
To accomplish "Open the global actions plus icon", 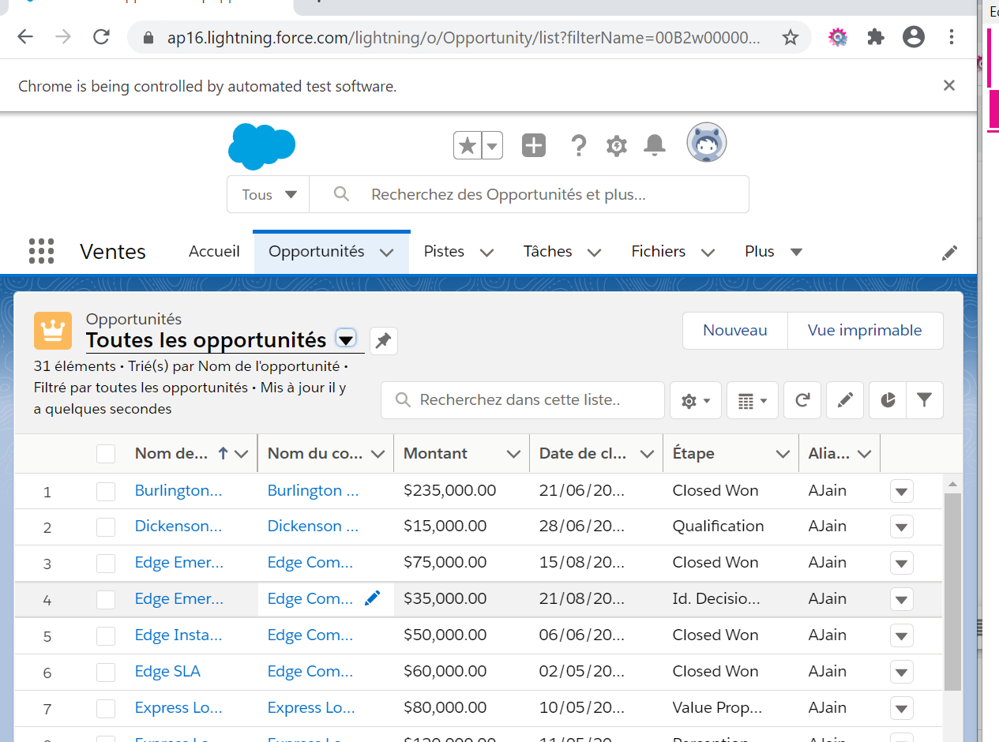I will 534,145.
